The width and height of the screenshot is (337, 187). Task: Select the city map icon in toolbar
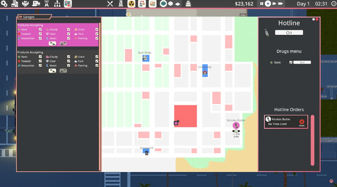tap(68, 4)
